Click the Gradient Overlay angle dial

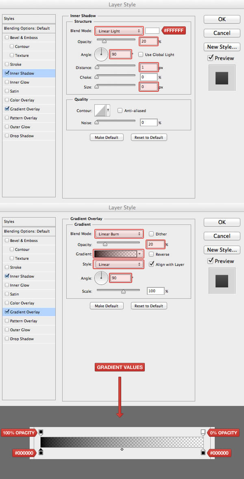point(101,278)
